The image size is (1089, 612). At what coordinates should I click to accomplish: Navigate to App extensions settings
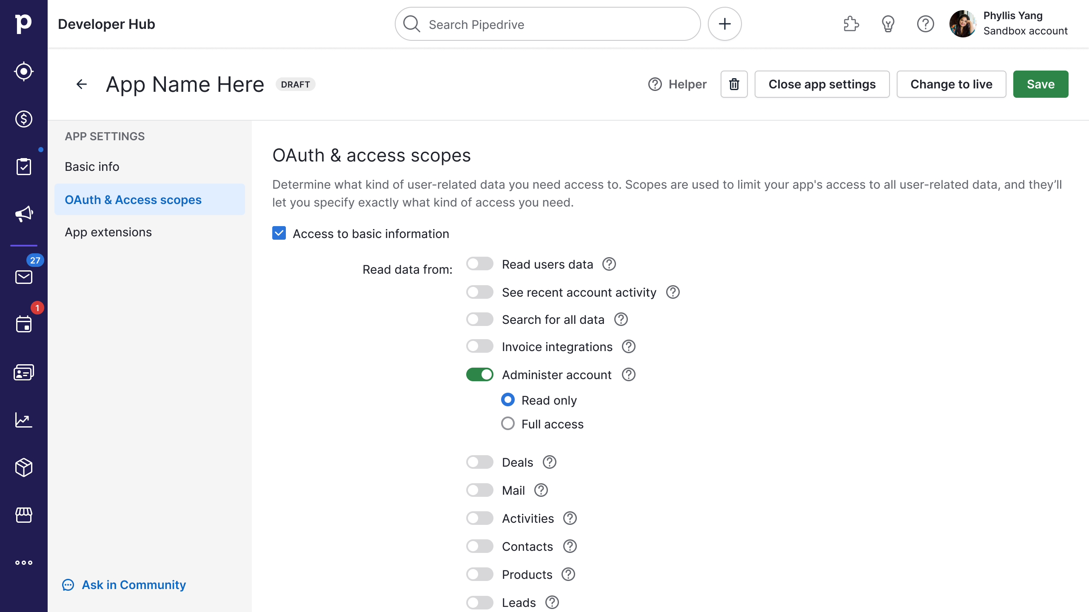click(108, 232)
